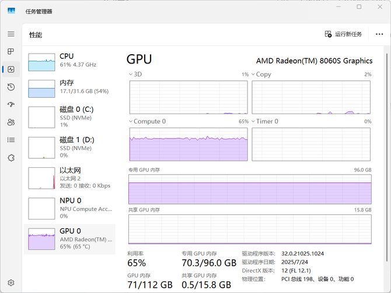
Task: Switch to the Processes page icon
Action: [x=11, y=52]
